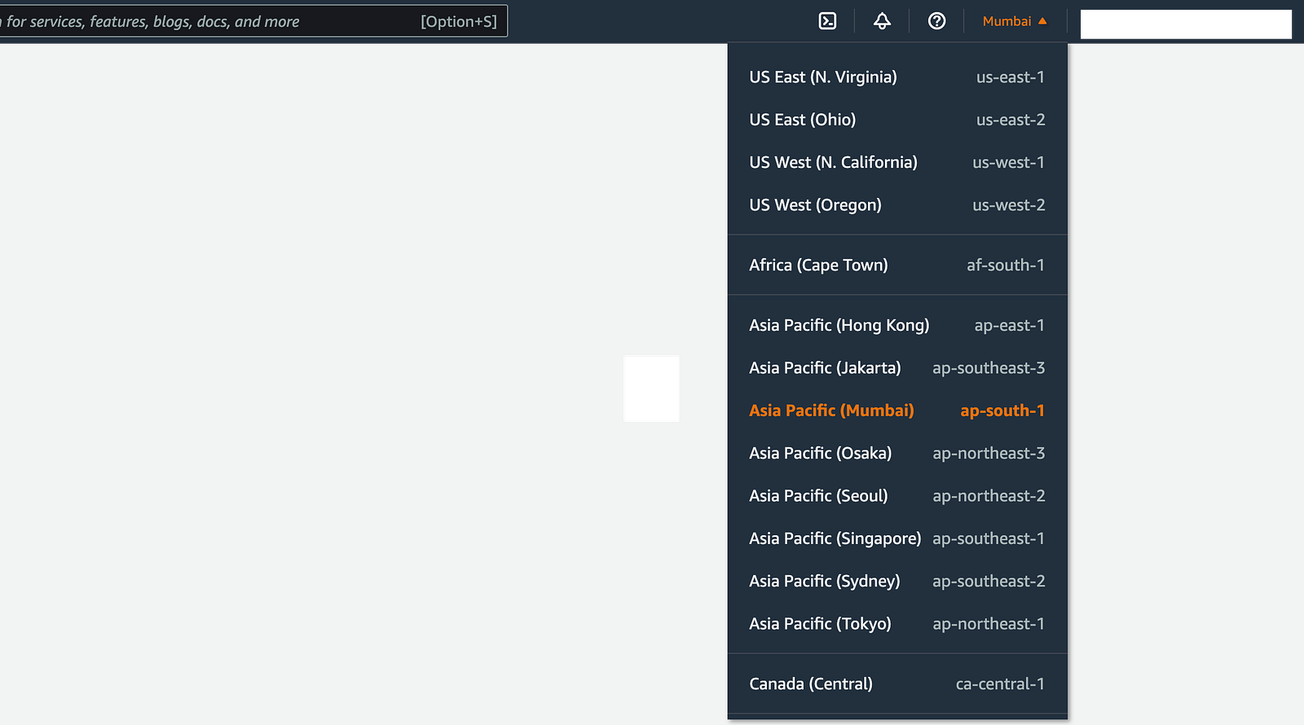This screenshot has width=1304, height=725.
Task: Click the services search field
Action: pos(253,21)
